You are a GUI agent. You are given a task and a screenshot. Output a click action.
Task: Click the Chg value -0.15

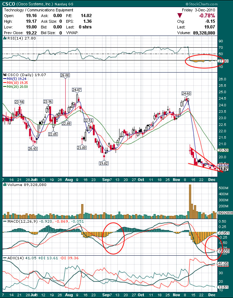210,21
